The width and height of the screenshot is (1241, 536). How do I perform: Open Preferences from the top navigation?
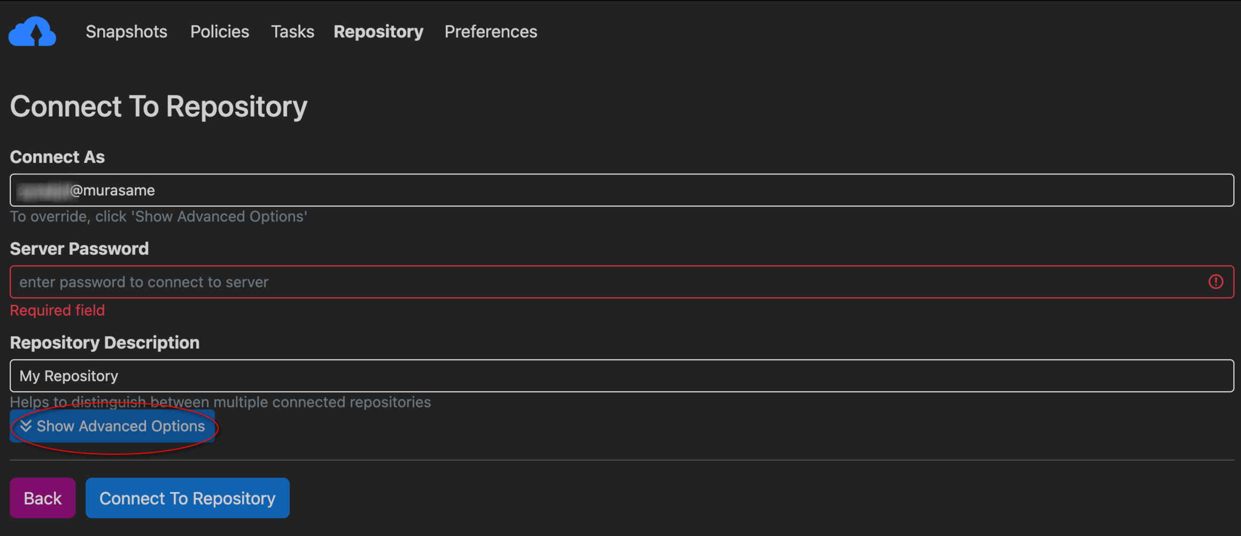pos(491,32)
